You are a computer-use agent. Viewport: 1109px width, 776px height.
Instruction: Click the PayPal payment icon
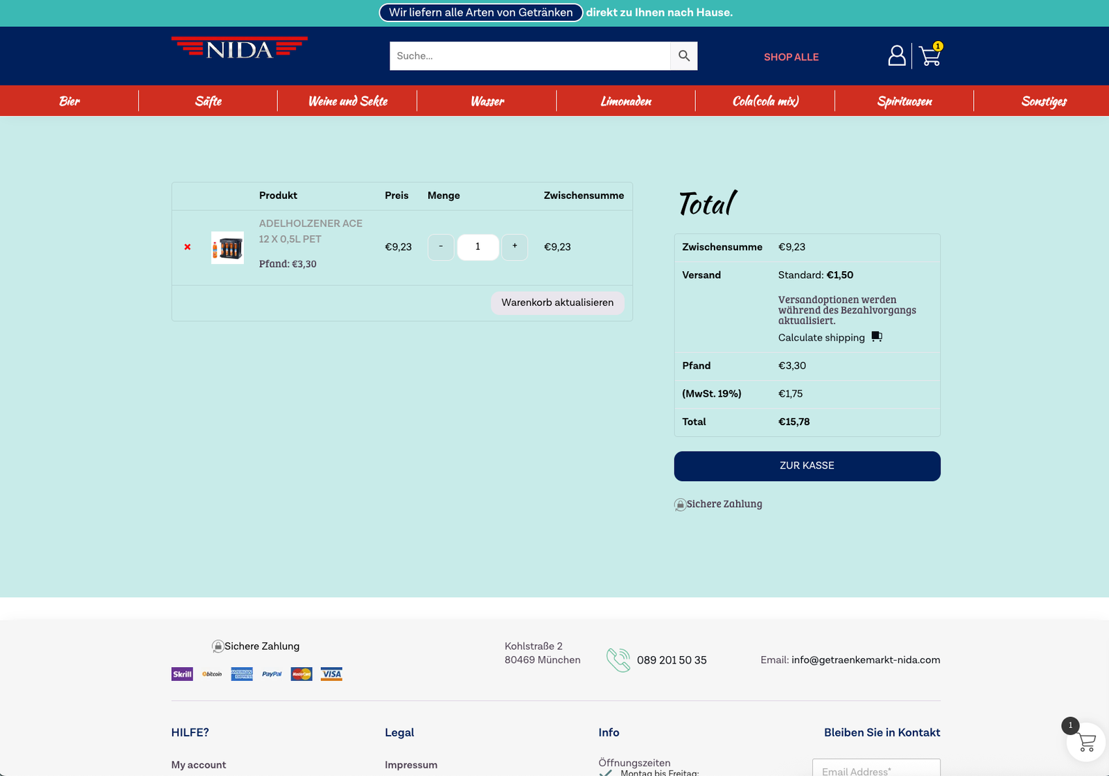click(x=272, y=674)
